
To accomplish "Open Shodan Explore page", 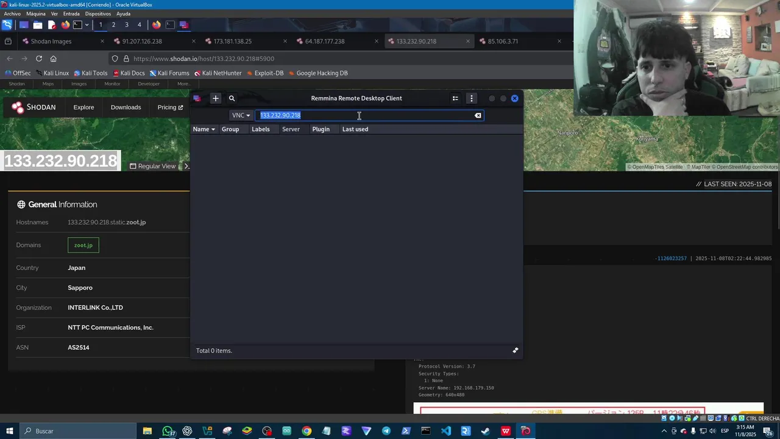I will [x=84, y=107].
